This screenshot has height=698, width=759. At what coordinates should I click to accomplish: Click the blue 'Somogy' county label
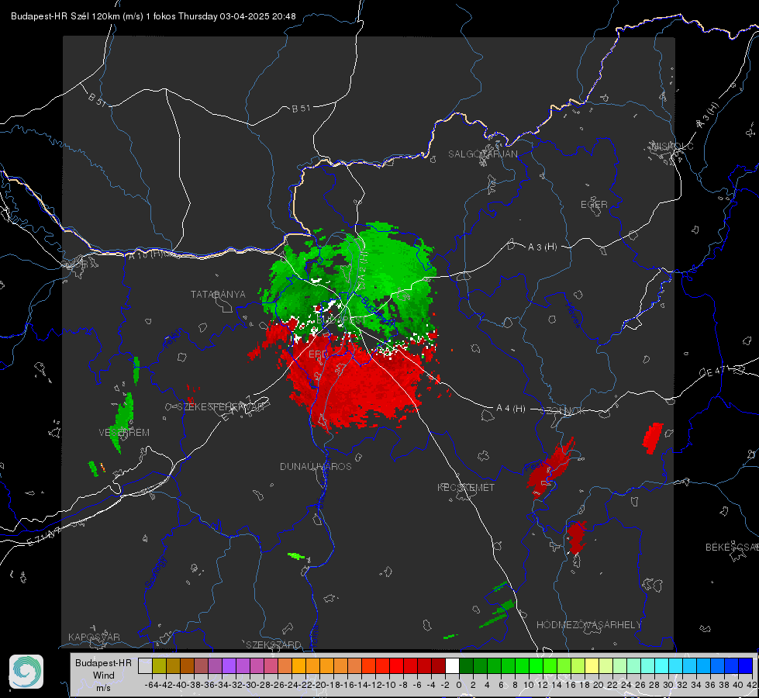coord(155,572)
